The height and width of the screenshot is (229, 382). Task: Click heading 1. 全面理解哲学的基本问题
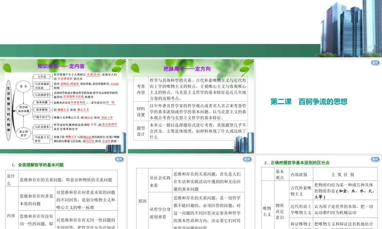(x=38, y=165)
